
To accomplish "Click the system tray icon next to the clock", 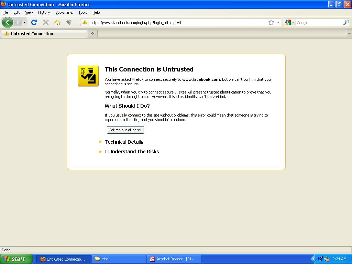I will click(x=327, y=259).
